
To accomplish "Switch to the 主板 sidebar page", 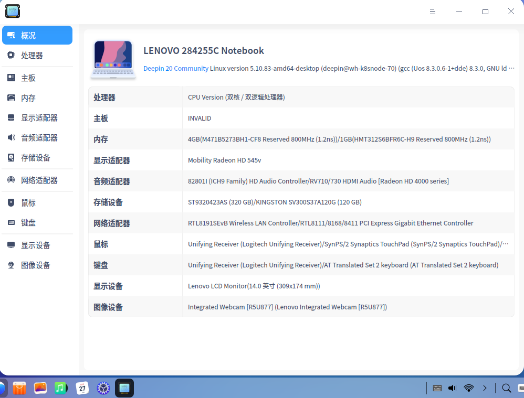I will click(37, 78).
